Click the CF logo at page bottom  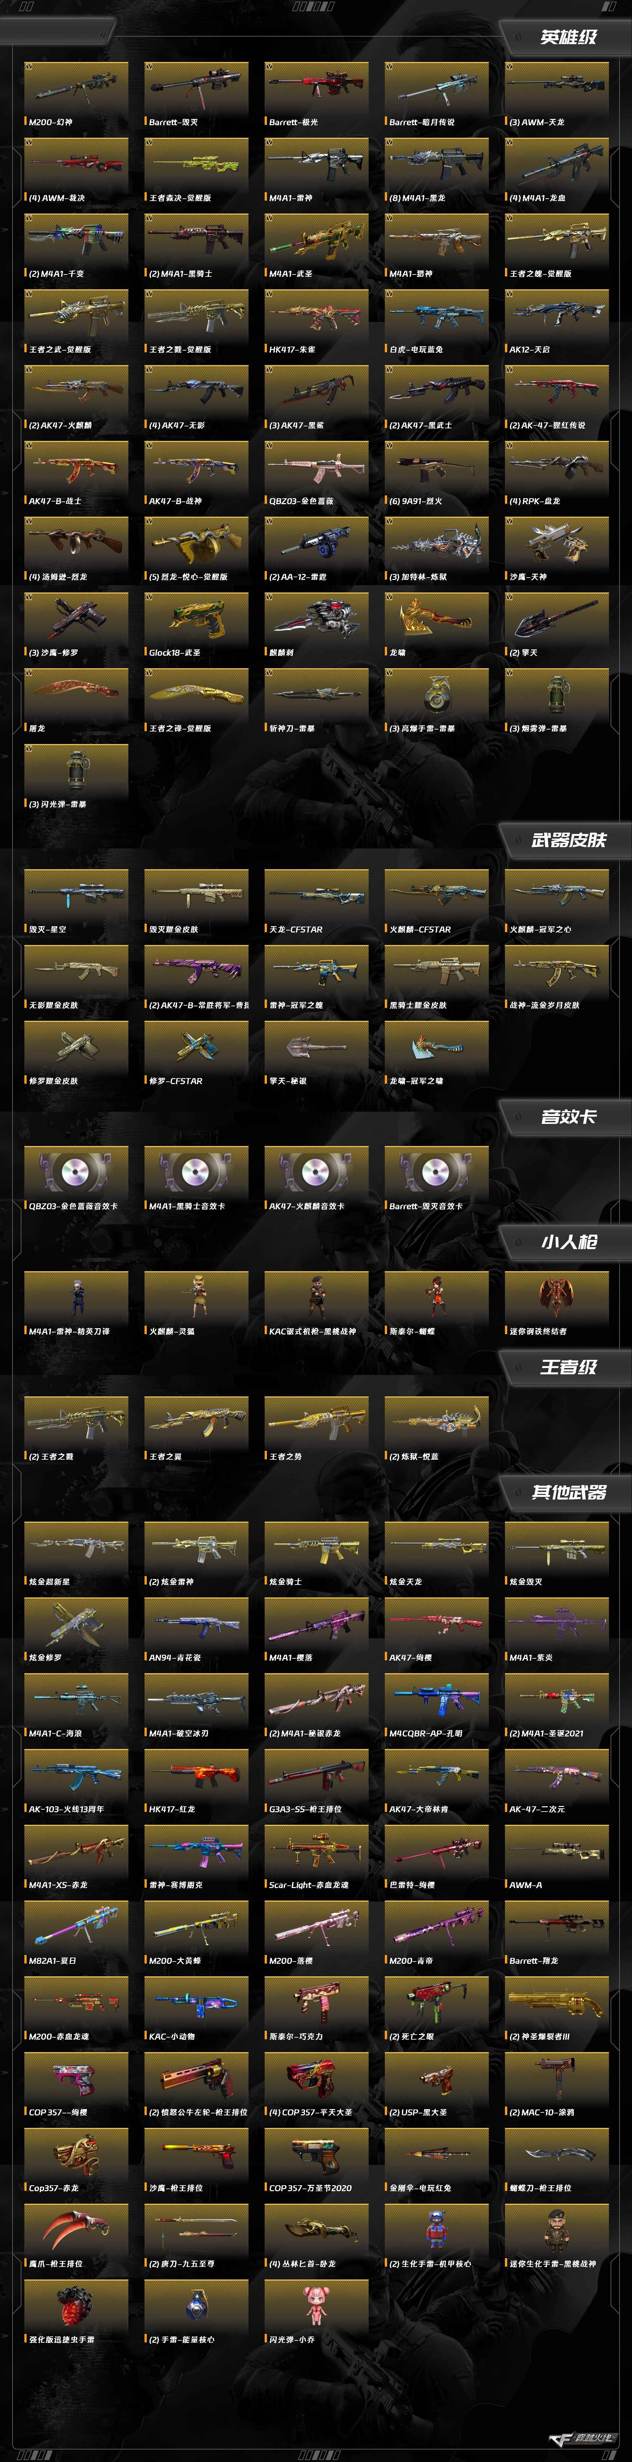(x=582, y=2438)
